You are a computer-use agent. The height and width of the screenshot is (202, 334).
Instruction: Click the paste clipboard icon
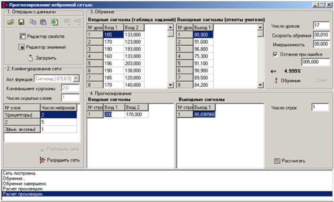pyautogui.click(x=44, y=22)
